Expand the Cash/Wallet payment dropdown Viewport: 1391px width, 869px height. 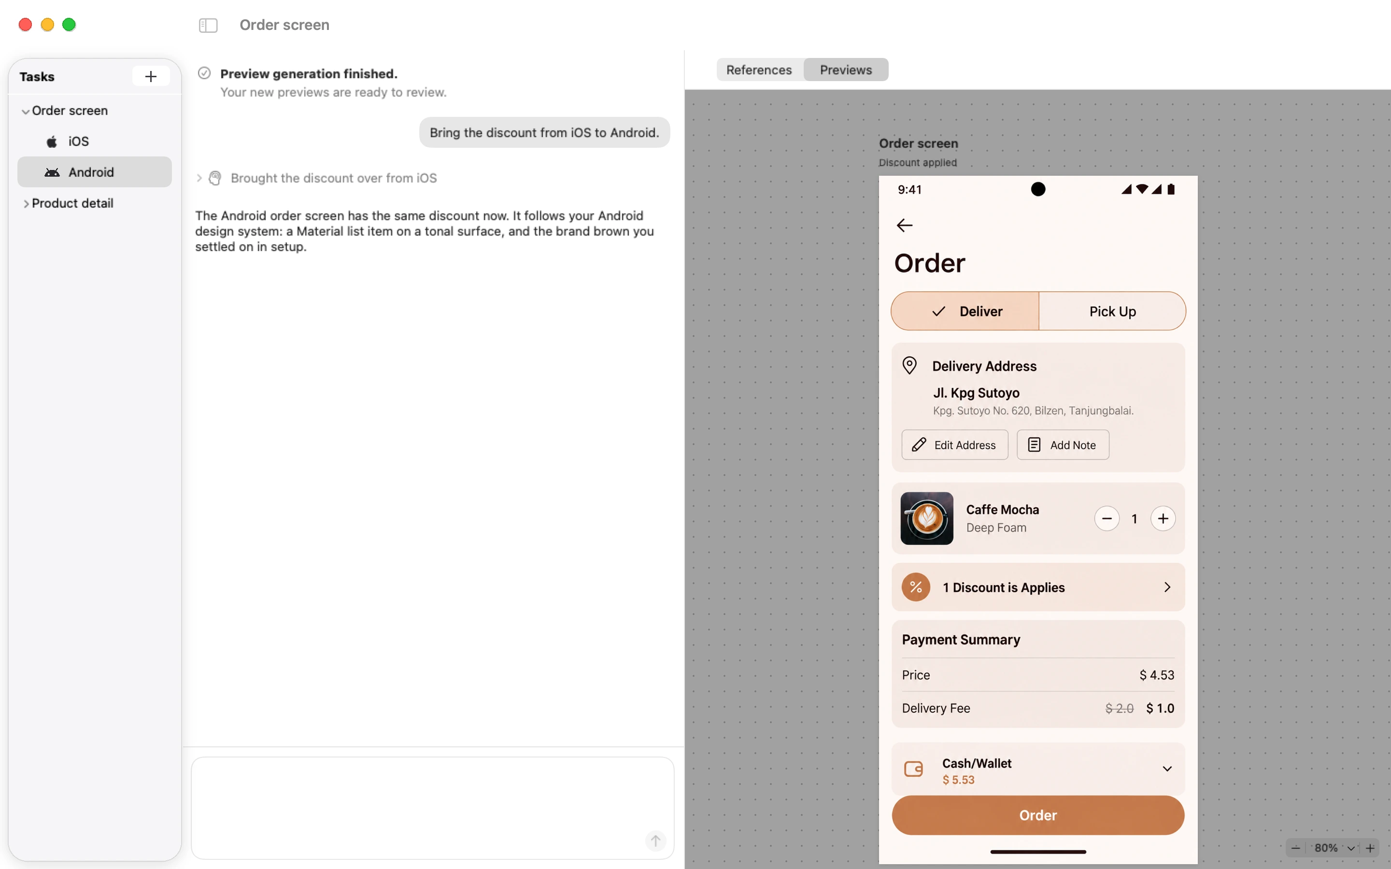click(x=1167, y=769)
